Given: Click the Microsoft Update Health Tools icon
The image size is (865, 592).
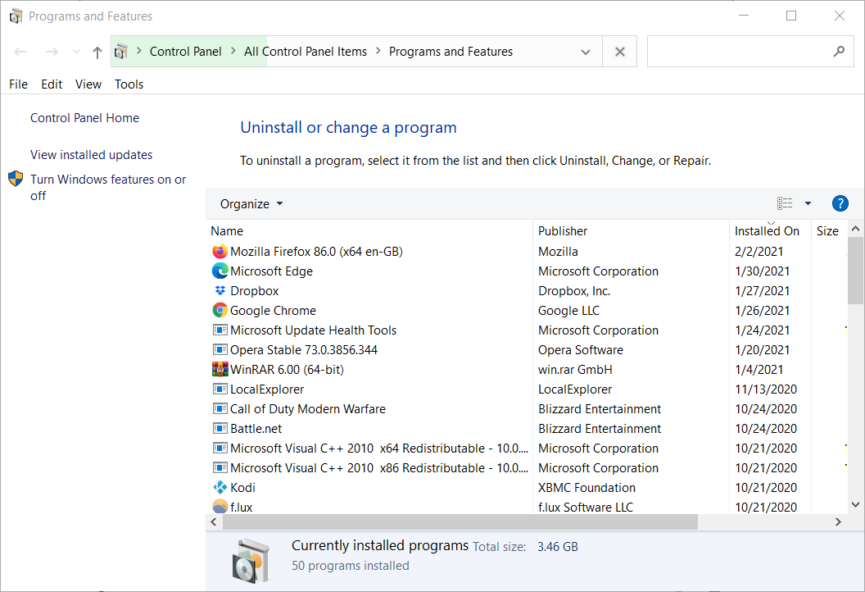Looking at the screenshot, I should 220,330.
